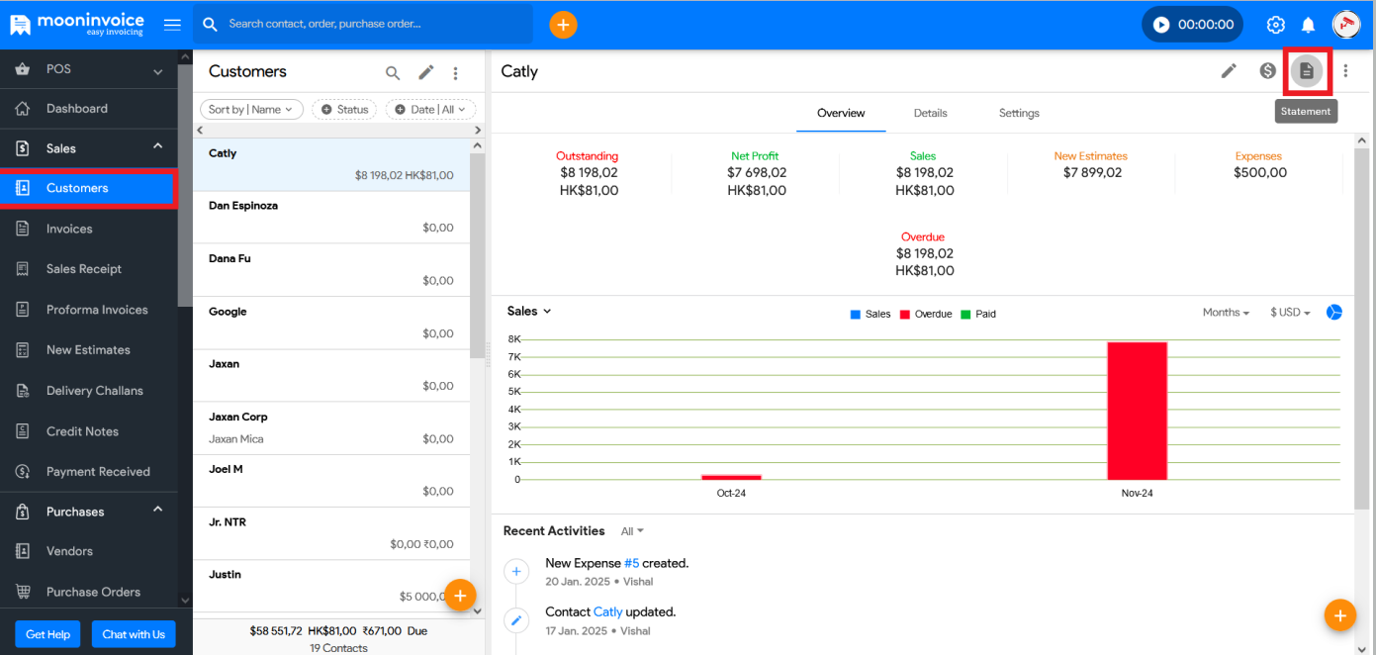Open the expense #5 link

click(631, 563)
